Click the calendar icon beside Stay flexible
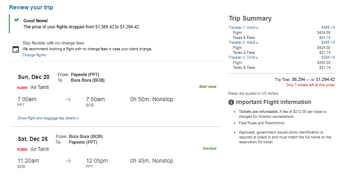The height and width of the screenshot is (174, 349). (16, 49)
